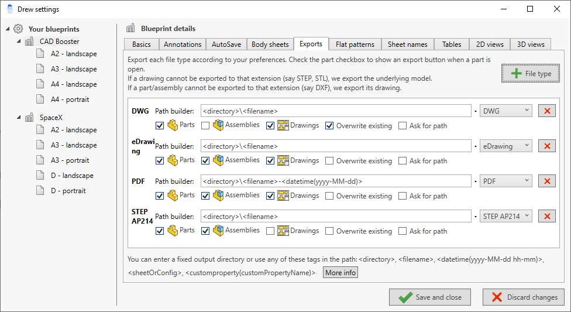Image resolution: width=571 pixels, height=312 pixels.
Task: Switch to the Flat patterns tab
Action: (x=355, y=44)
